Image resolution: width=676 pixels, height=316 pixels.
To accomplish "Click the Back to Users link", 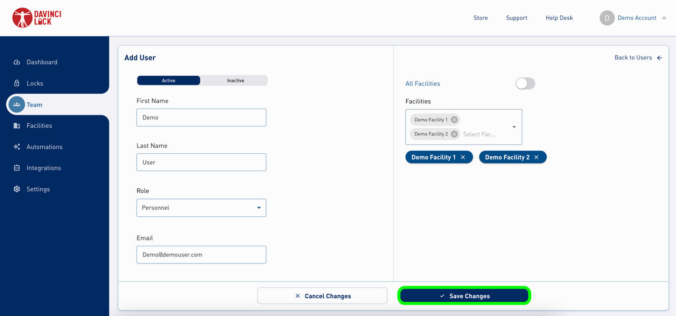I will click(633, 57).
